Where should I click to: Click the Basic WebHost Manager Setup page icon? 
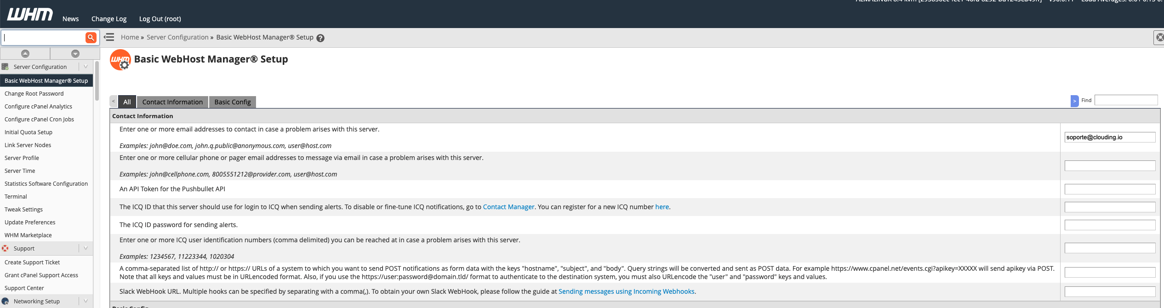pyautogui.click(x=120, y=60)
